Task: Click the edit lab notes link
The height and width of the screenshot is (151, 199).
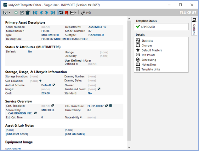Action: click(x=75, y=134)
